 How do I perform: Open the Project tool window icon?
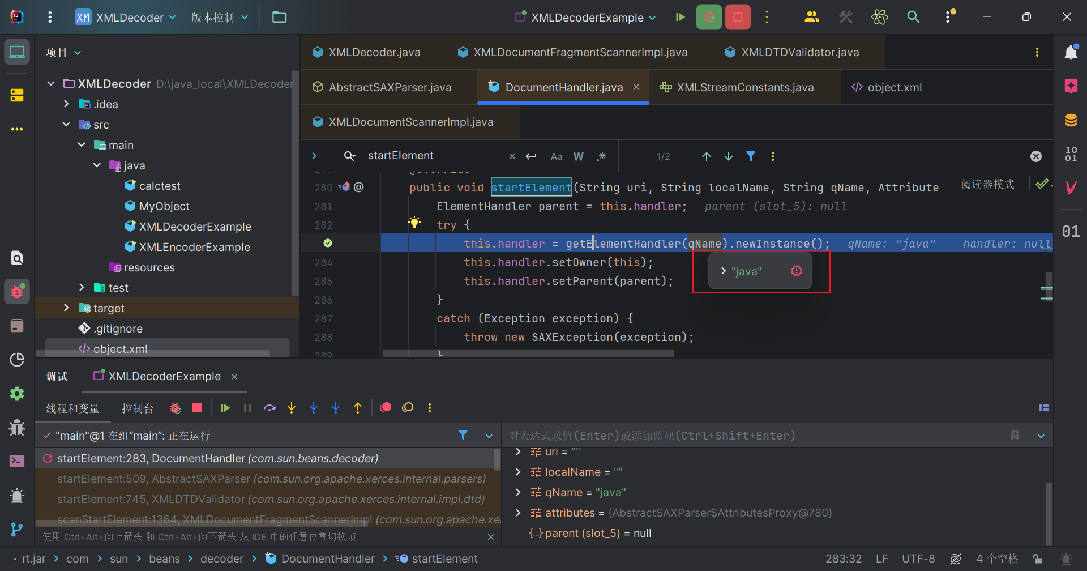pos(17,52)
